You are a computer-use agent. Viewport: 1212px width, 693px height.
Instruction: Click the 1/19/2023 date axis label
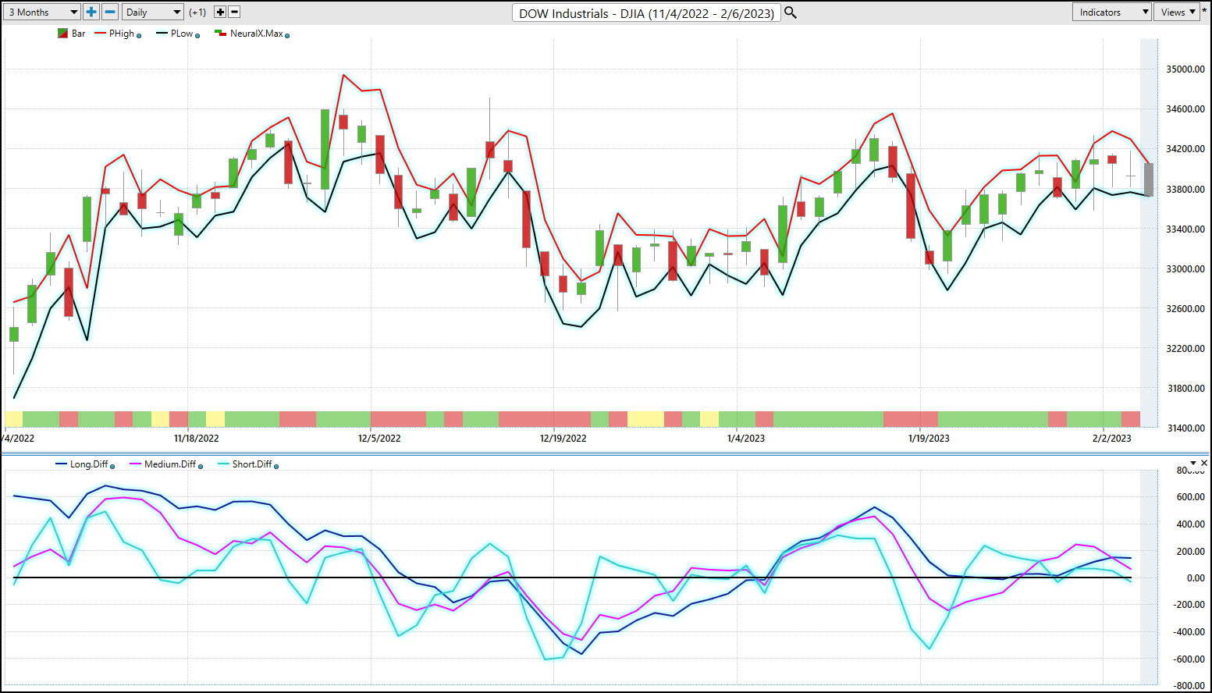tap(929, 439)
